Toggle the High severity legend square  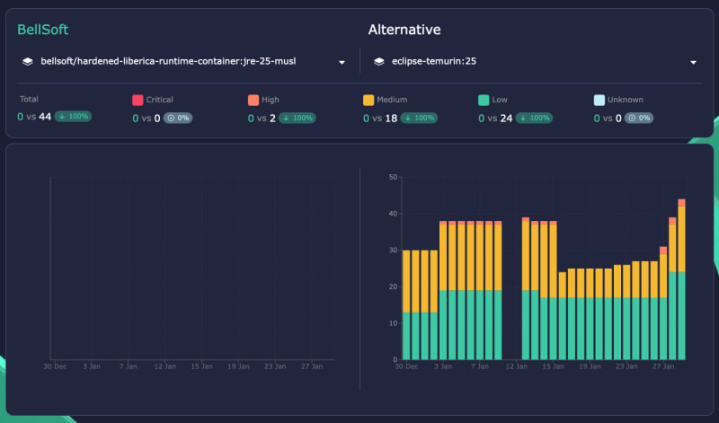click(253, 101)
